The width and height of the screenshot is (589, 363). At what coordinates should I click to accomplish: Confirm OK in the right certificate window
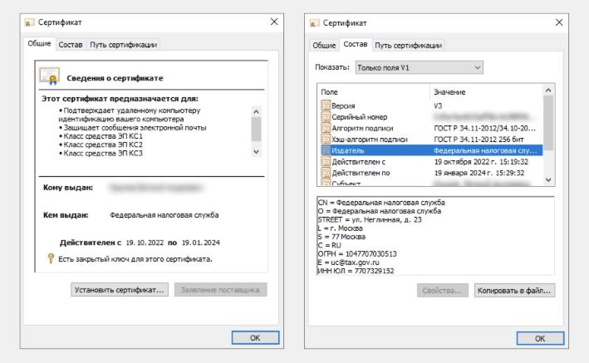tap(540, 338)
